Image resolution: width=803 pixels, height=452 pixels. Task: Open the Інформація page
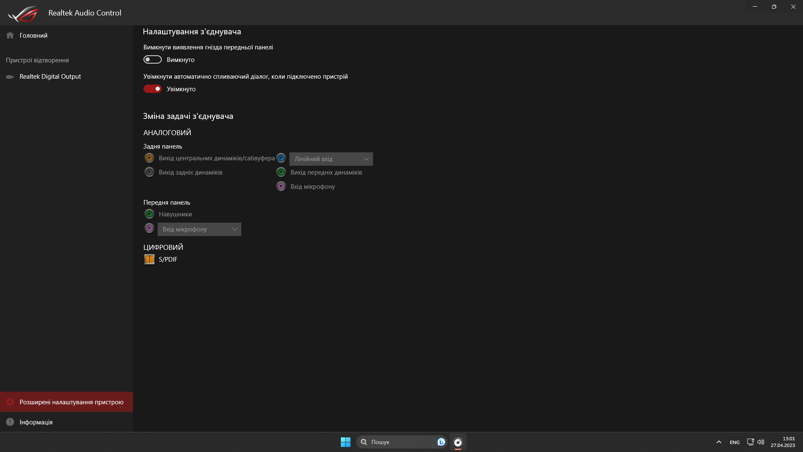[66, 422]
